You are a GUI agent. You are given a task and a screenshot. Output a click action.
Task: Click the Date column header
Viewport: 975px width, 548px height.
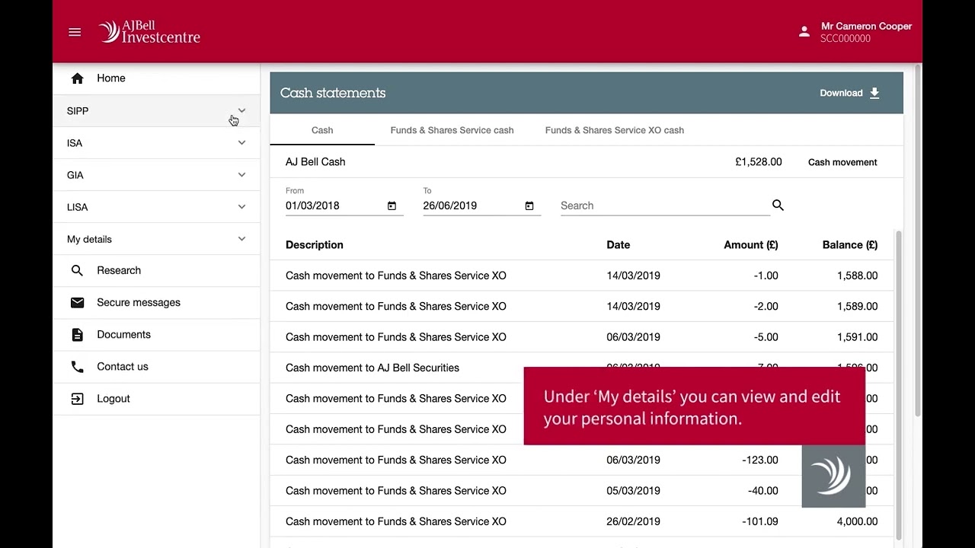[x=618, y=244]
